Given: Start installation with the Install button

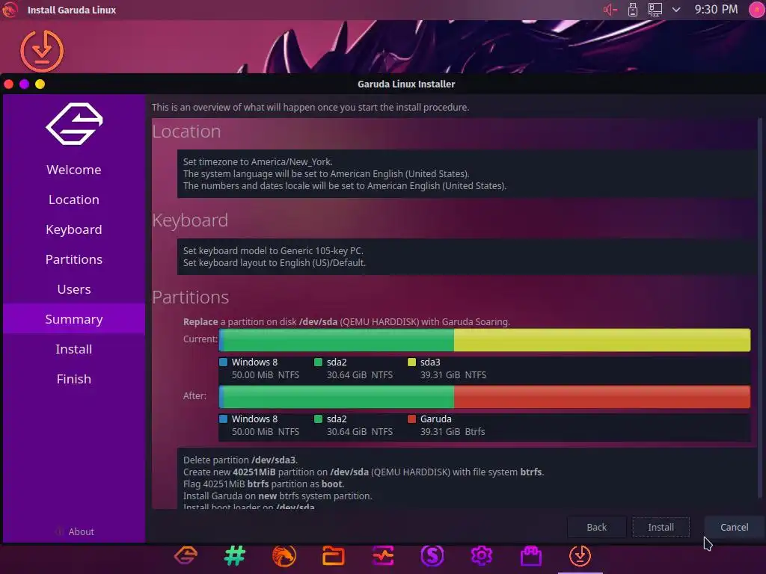Looking at the screenshot, I should coord(661,527).
